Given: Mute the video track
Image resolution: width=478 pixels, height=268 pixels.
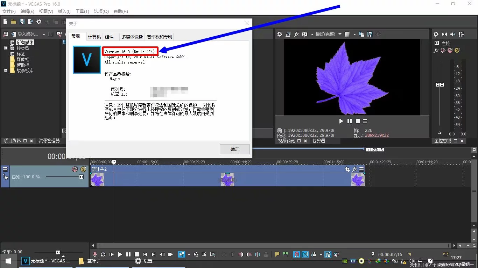Looking at the screenshot, I should (x=75, y=169).
